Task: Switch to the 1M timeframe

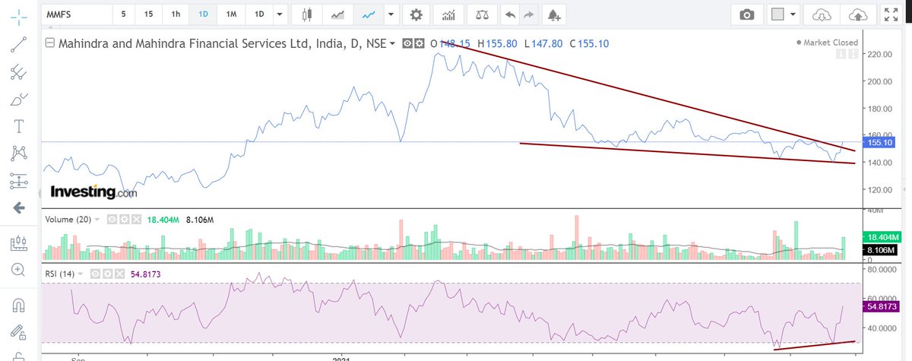Action: (231, 14)
